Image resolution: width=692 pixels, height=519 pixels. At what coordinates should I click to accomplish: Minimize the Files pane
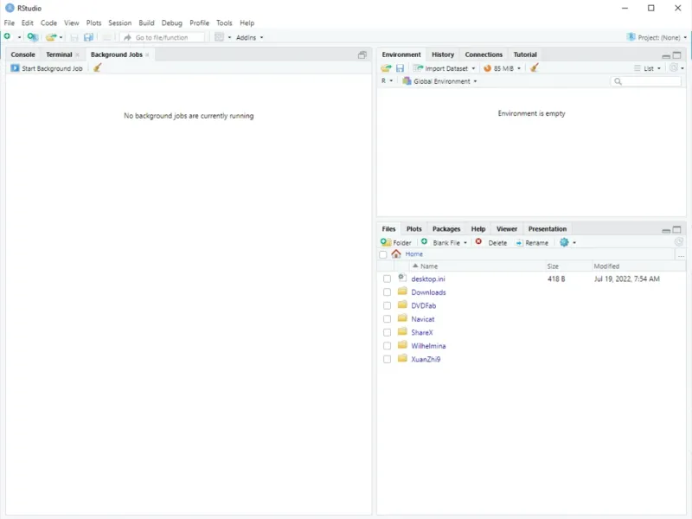point(666,230)
